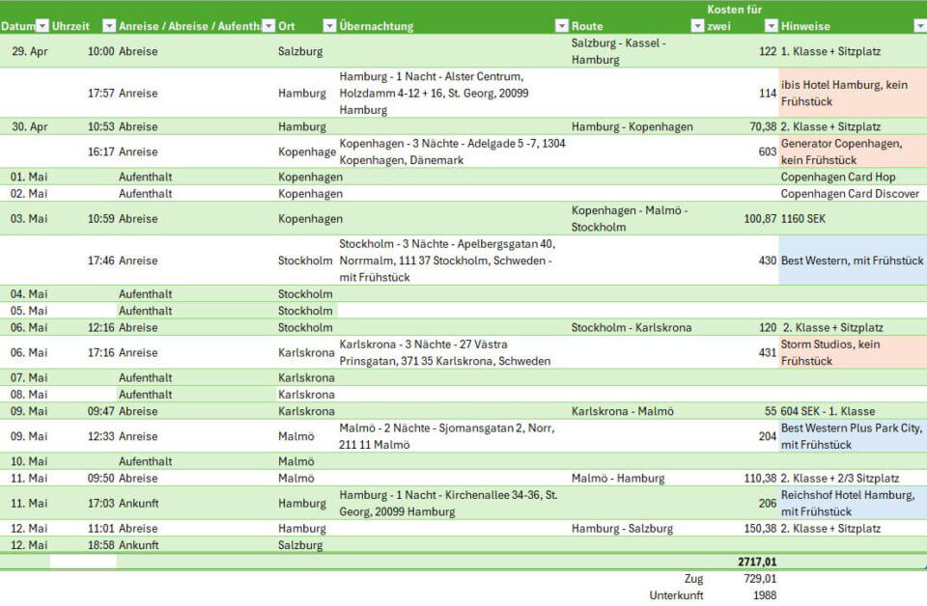Select the total sum cell 2717,01

(742, 562)
